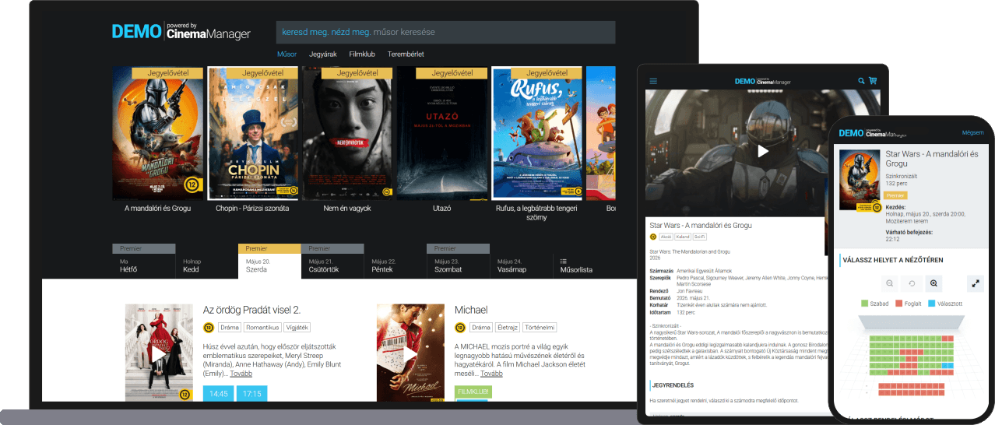Play the Mandalorian trailer on the tablet
The image size is (995, 425).
[x=763, y=151]
